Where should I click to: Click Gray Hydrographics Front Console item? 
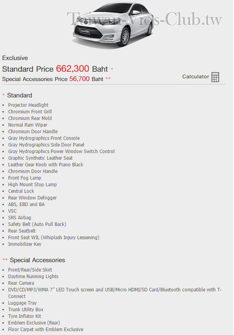click(x=44, y=138)
